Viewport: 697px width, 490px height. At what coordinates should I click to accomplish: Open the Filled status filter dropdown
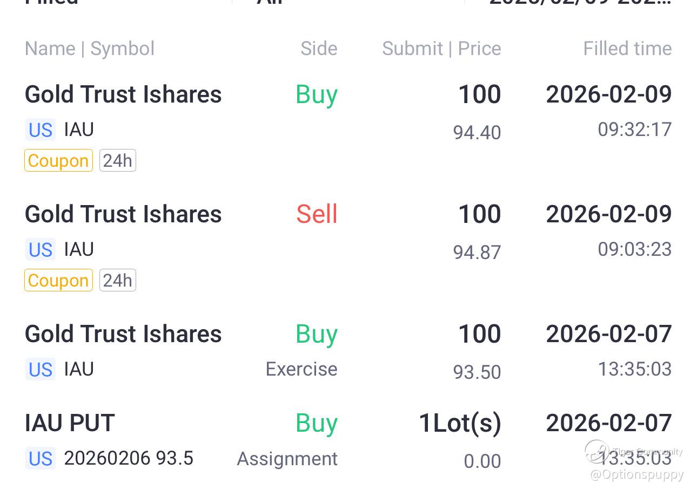[52, 2]
